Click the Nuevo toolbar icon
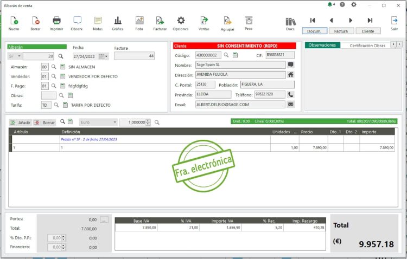This screenshot has height=259, width=407. [x=14, y=21]
